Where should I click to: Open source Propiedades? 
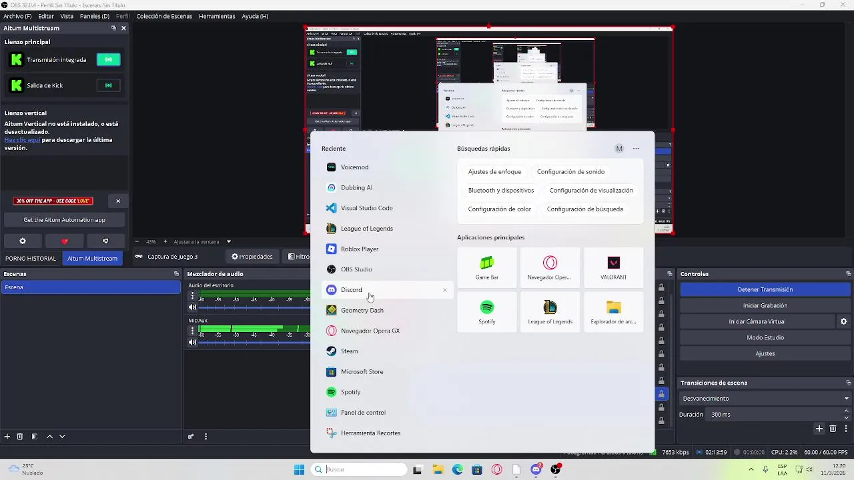[252, 257]
